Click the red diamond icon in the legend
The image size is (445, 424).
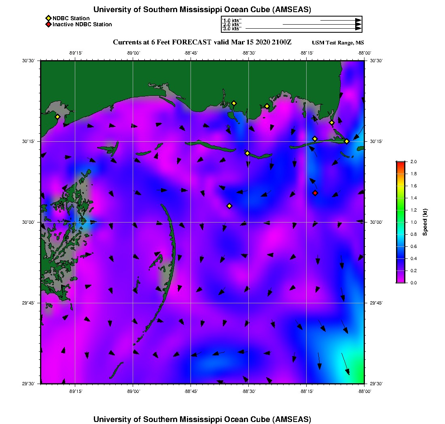click(48, 24)
